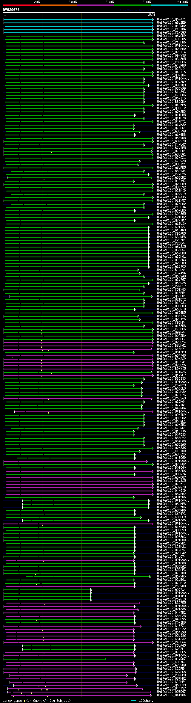Select hit label UniRef100_Q4KII5
This screenshot has height=703, width=191.
pos(171,72)
